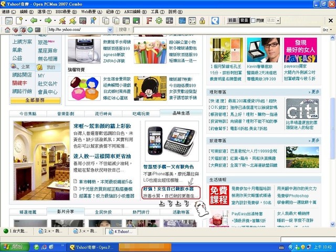Click the yellow 全部服務 button
Screen dimensions: 336x252
tap(35, 100)
